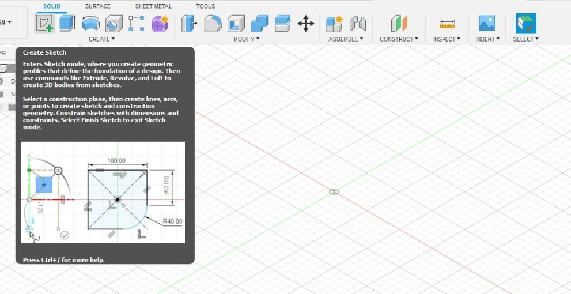The image size is (571, 294).
Task: Click the Offset Plane construct icon
Action: pyautogui.click(x=399, y=24)
